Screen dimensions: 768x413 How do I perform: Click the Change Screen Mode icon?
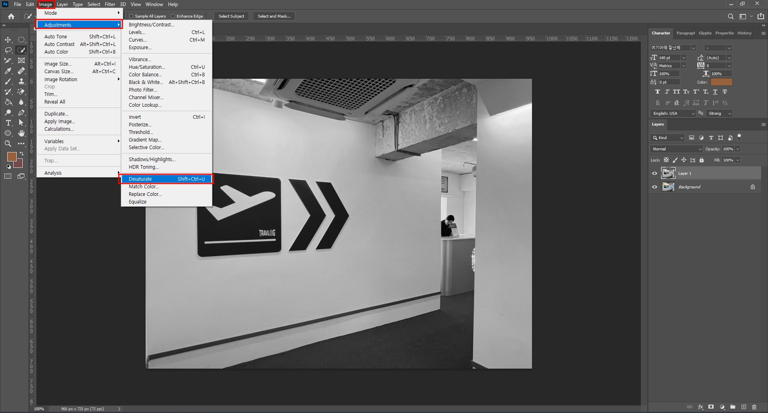[22, 176]
